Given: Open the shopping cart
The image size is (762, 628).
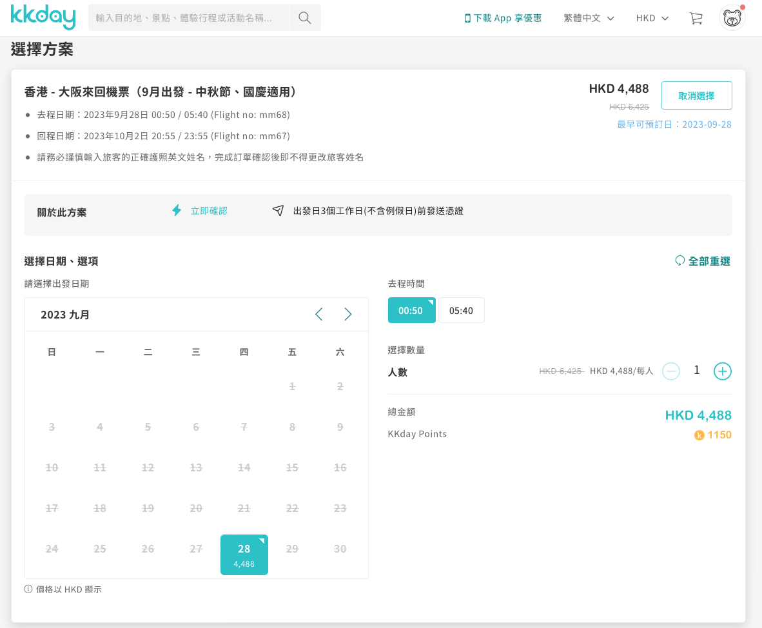Looking at the screenshot, I should (696, 18).
